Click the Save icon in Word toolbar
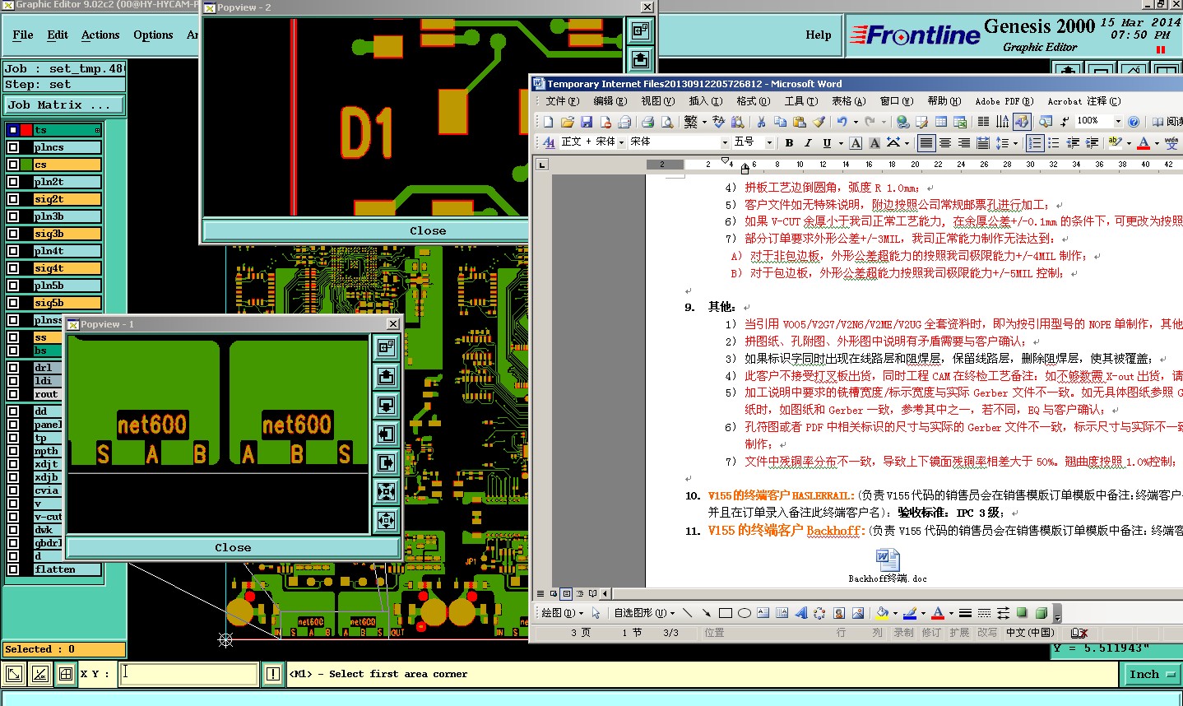The height and width of the screenshot is (706, 1183). pyautogui.click(x=587, y=122)
